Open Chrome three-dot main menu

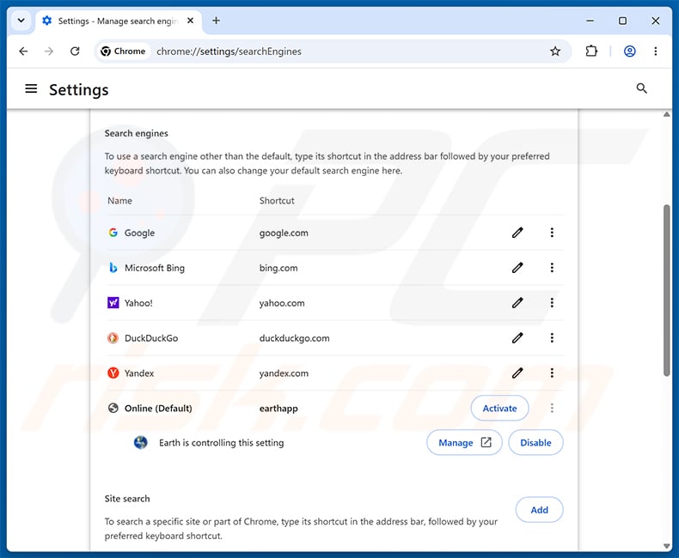[656, 51]
